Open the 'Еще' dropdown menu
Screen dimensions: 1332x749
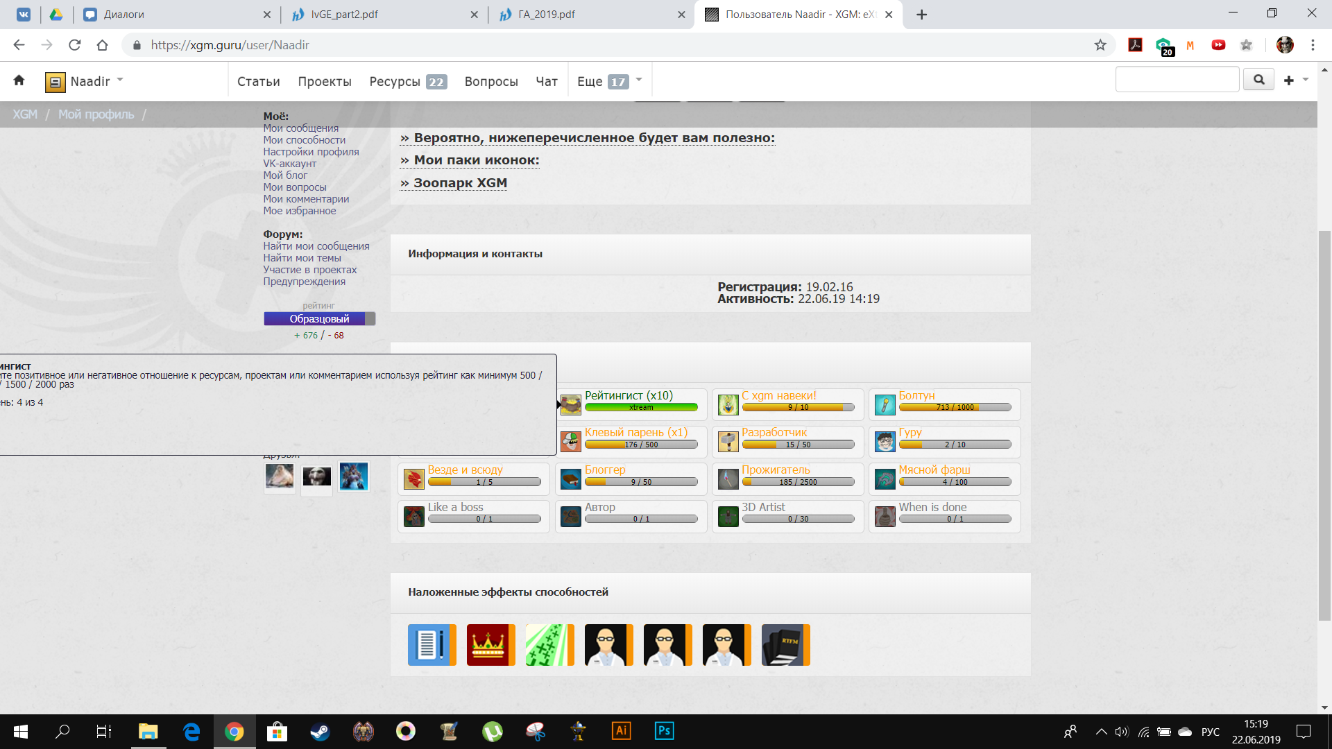609,81
